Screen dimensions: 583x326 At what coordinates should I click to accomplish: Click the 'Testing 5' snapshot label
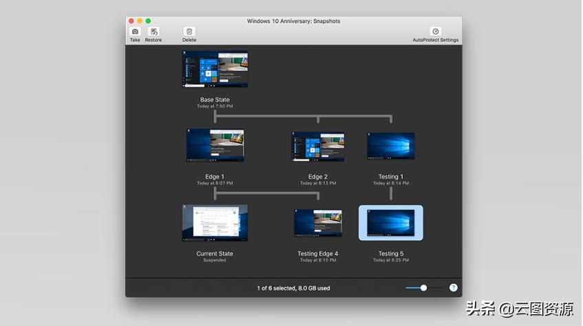click(x=391, y=254)
